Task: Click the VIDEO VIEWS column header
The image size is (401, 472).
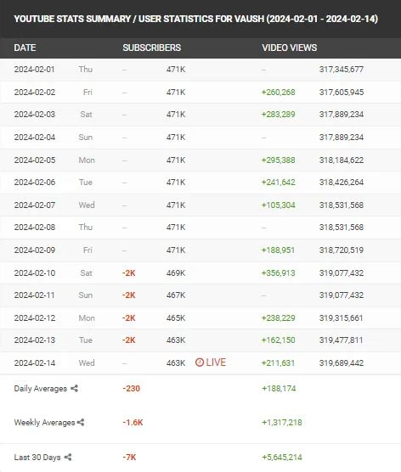Action: tap(290, 48)
